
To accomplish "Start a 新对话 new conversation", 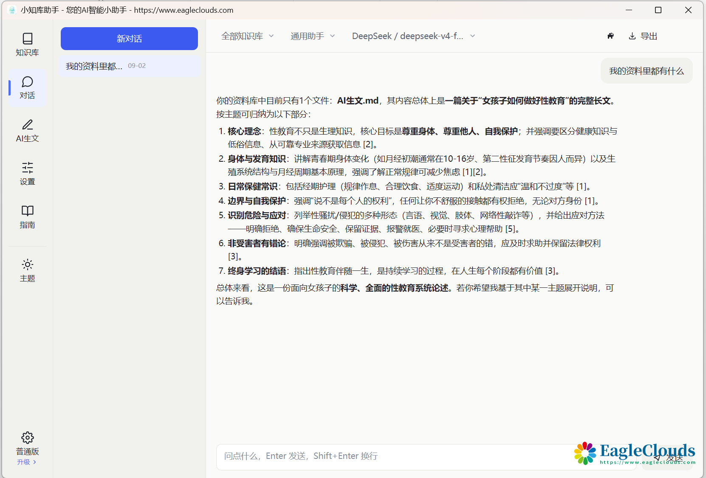I will point(129,39).
